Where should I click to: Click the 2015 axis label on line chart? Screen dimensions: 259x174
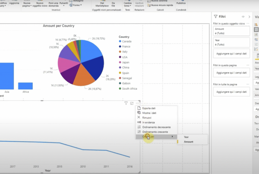pos(60,166)
